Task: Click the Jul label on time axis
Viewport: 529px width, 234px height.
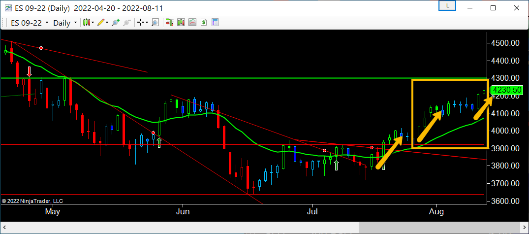Action: coord(313,212)
